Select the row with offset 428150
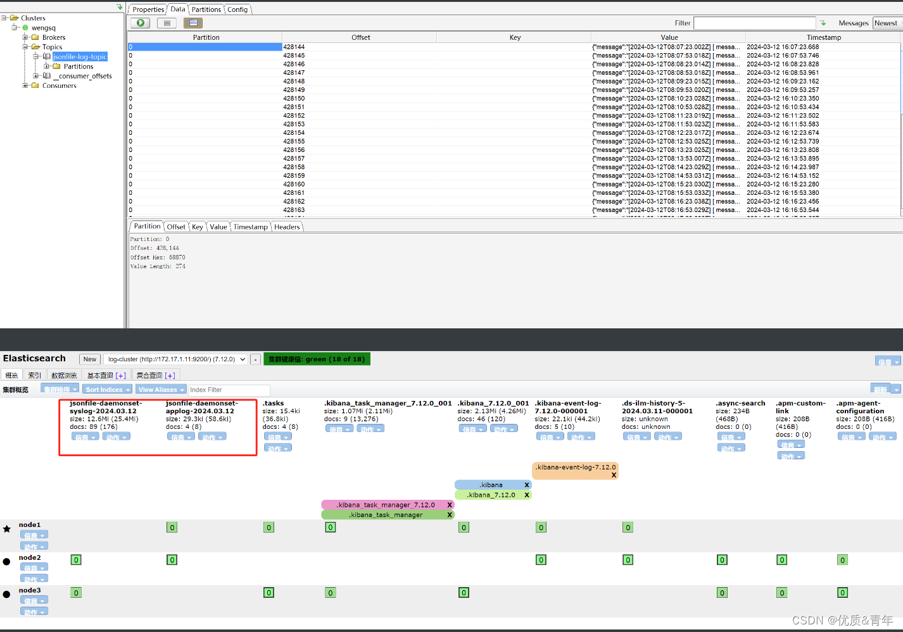The width and height of the screenshot is (903, 632). 514,99
